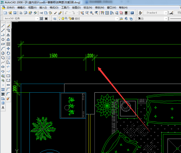Pick the Polygon drawing tool

[3, 39]
